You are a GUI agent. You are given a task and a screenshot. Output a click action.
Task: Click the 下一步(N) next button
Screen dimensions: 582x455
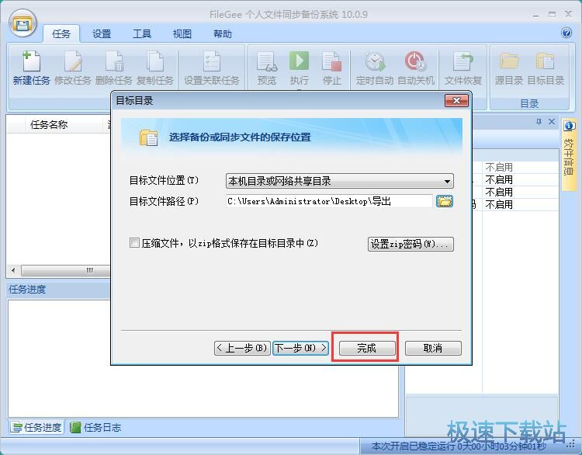pos(300,348)
